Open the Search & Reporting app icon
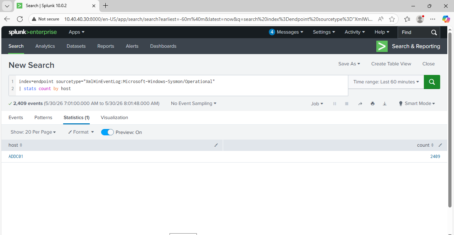Screen dimensions: 454x235 (x=382, y=46)
